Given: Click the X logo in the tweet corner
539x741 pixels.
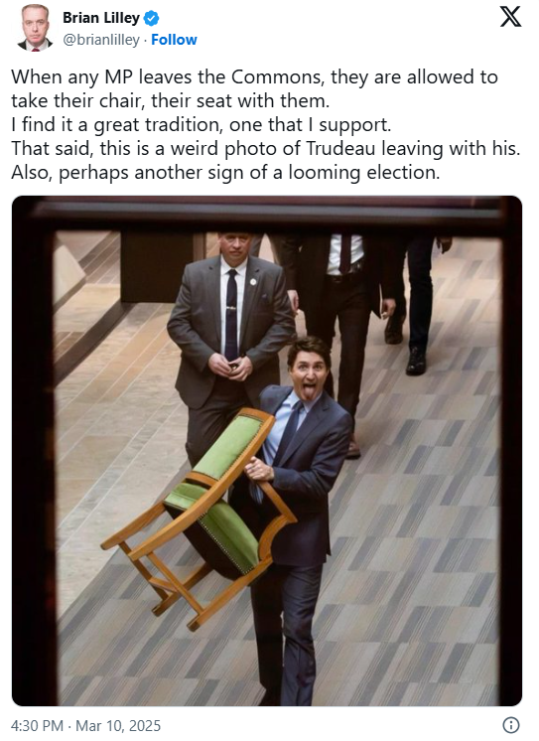Looking at the screenshot, I should pyautogui.click(x=510, y=17).
